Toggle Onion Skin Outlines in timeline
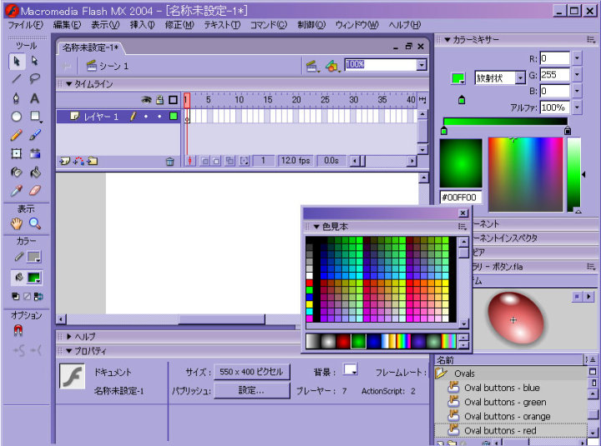The width and height of the screenshot is (601, 446). [x=216, y=161]
